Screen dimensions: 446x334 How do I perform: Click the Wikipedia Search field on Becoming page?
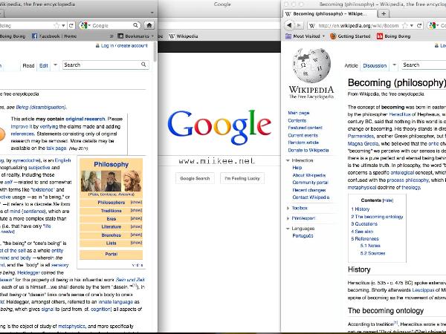[x=424, y=65]
